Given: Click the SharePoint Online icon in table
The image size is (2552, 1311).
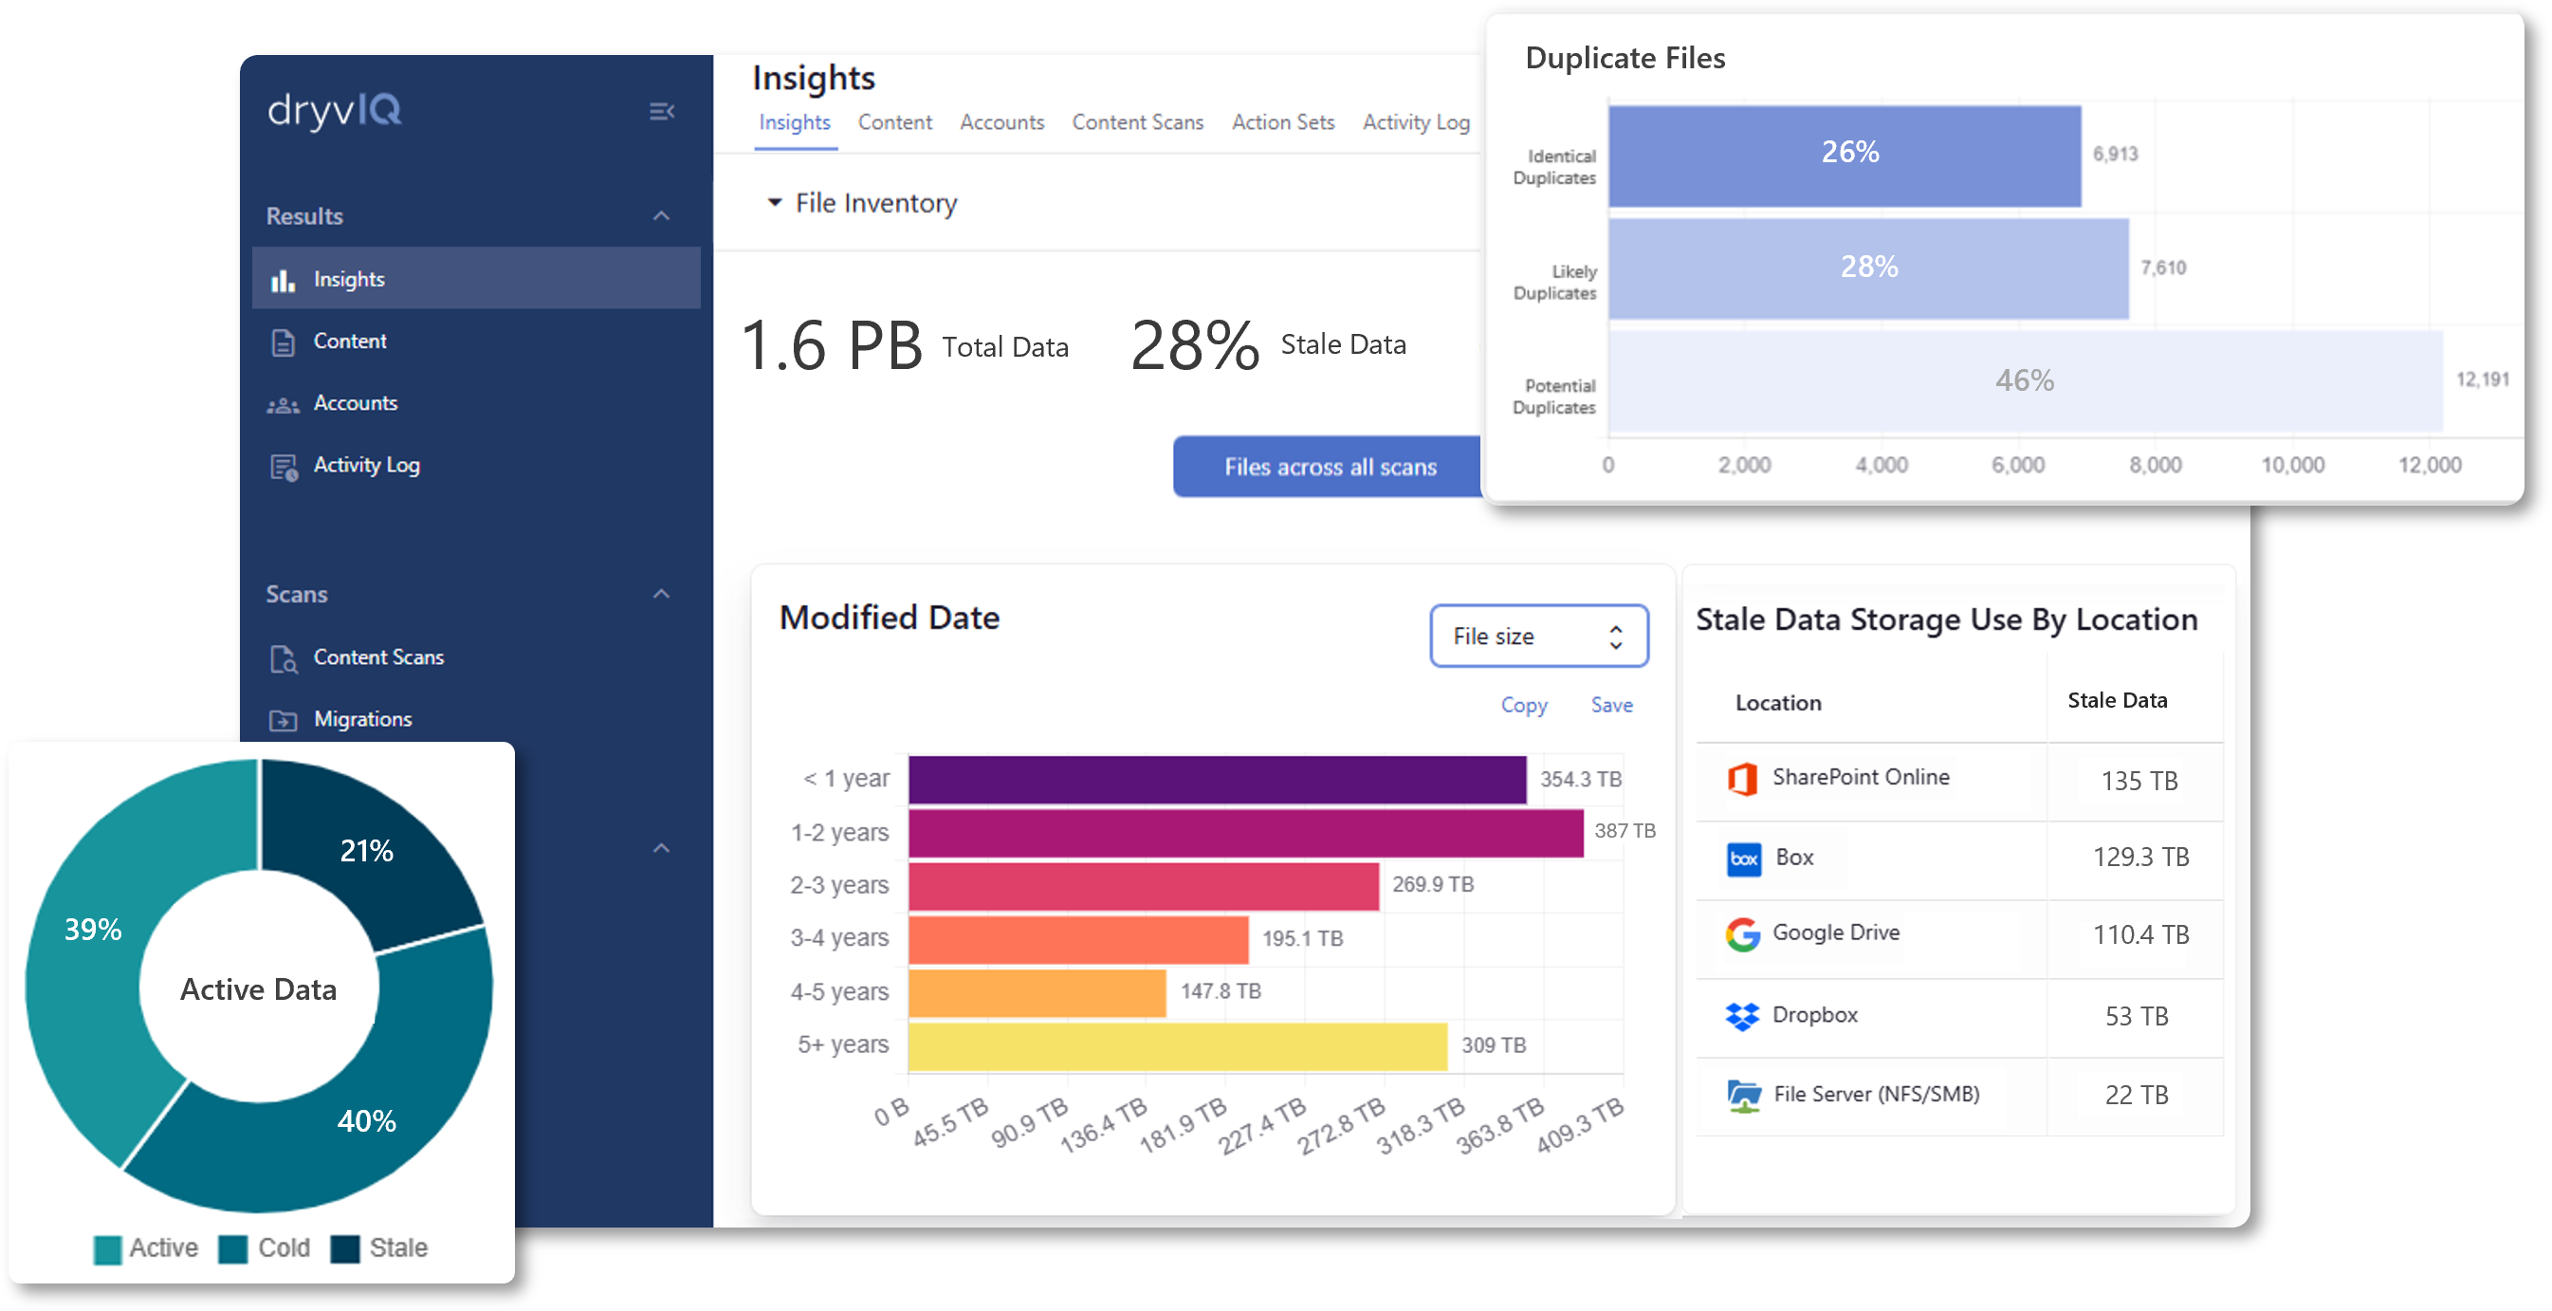Looking at the screenshot, I should coord(1743,779).
